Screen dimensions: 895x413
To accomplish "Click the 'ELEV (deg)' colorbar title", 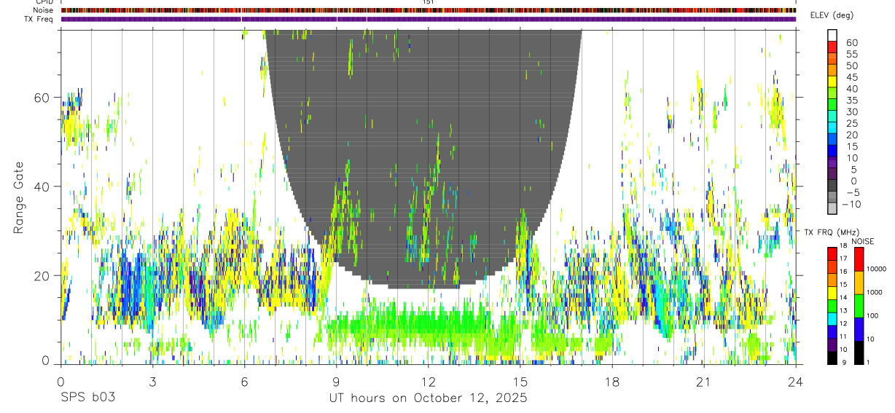I will 832,16.
